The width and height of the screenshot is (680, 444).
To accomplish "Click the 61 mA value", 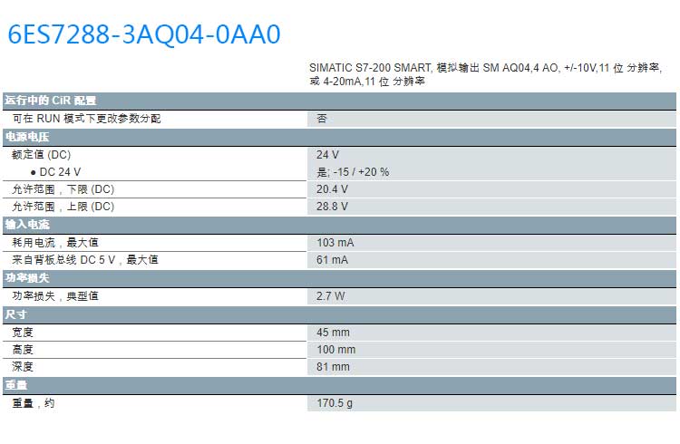I will 332,260.
